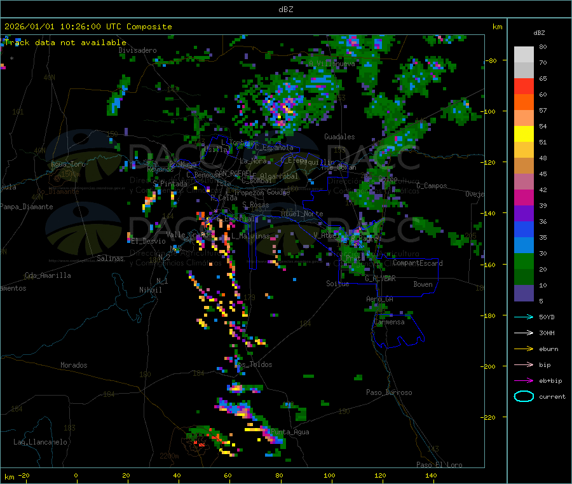Click the 'Morados' map label
The width and height of the screenshot is (572, 484).
coord(74,365)
